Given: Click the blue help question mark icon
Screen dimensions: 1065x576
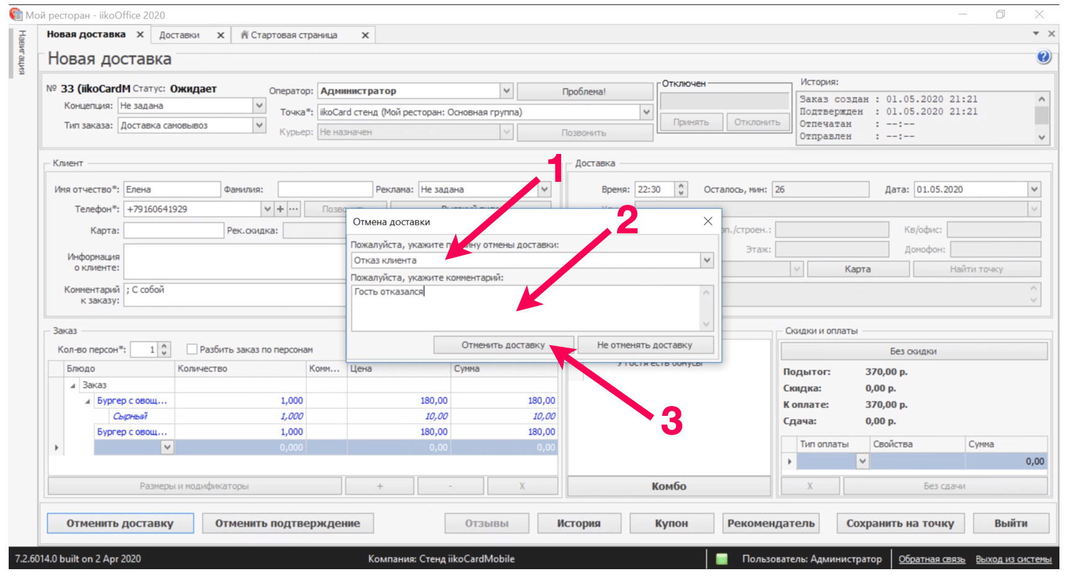Looking at the screenshot, I should (1043, 57).
